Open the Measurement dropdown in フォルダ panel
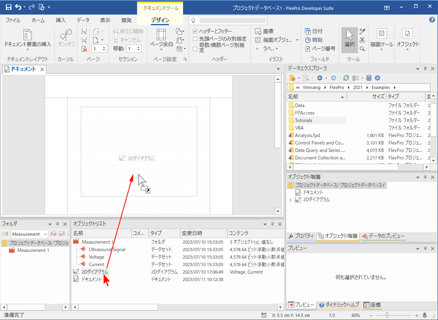This screenshot has height=320, width=438. pos(45,234)
